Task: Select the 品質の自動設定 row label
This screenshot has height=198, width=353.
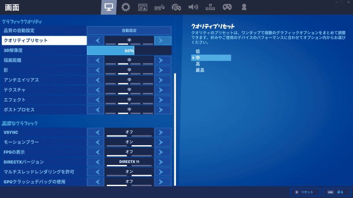Action: pos(44,30)
